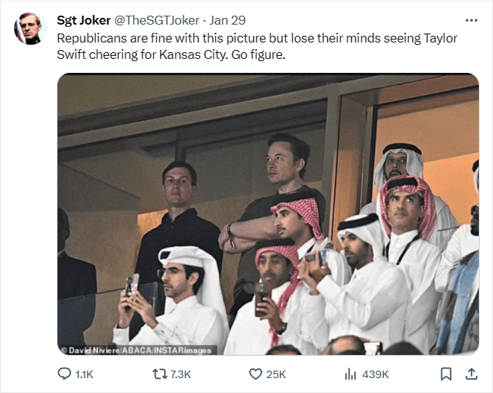This screenshot has height=393, width=493.
Task: Click the views bar chart icon
Action: [x=350, y=374]
